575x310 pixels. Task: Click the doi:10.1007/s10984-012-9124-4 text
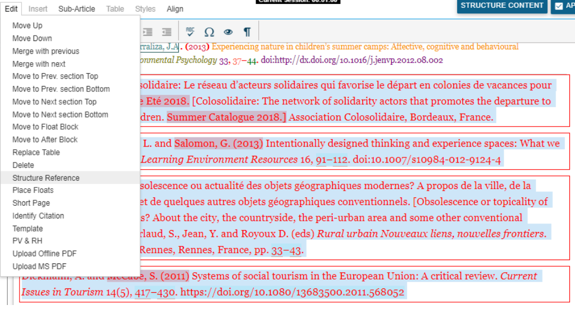[x=427, y=160]
